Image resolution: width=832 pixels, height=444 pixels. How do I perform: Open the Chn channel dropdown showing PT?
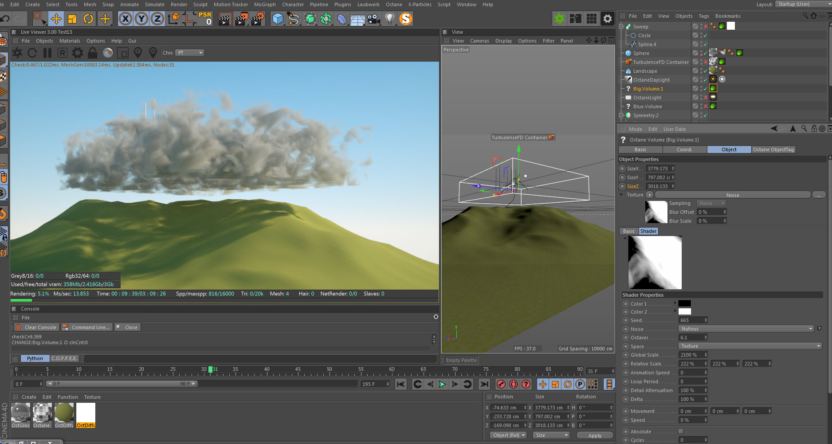pos(190,53)
